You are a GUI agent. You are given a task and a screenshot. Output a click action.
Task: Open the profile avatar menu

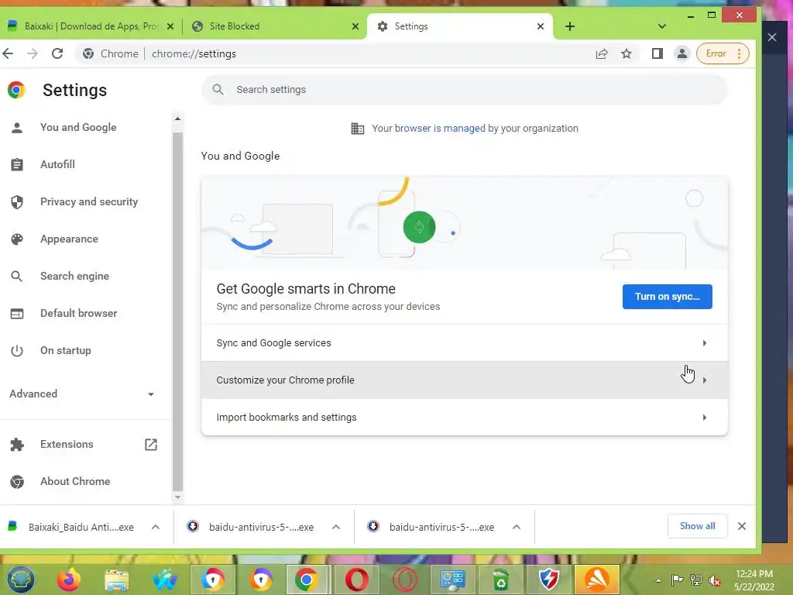tap(681, 53)
